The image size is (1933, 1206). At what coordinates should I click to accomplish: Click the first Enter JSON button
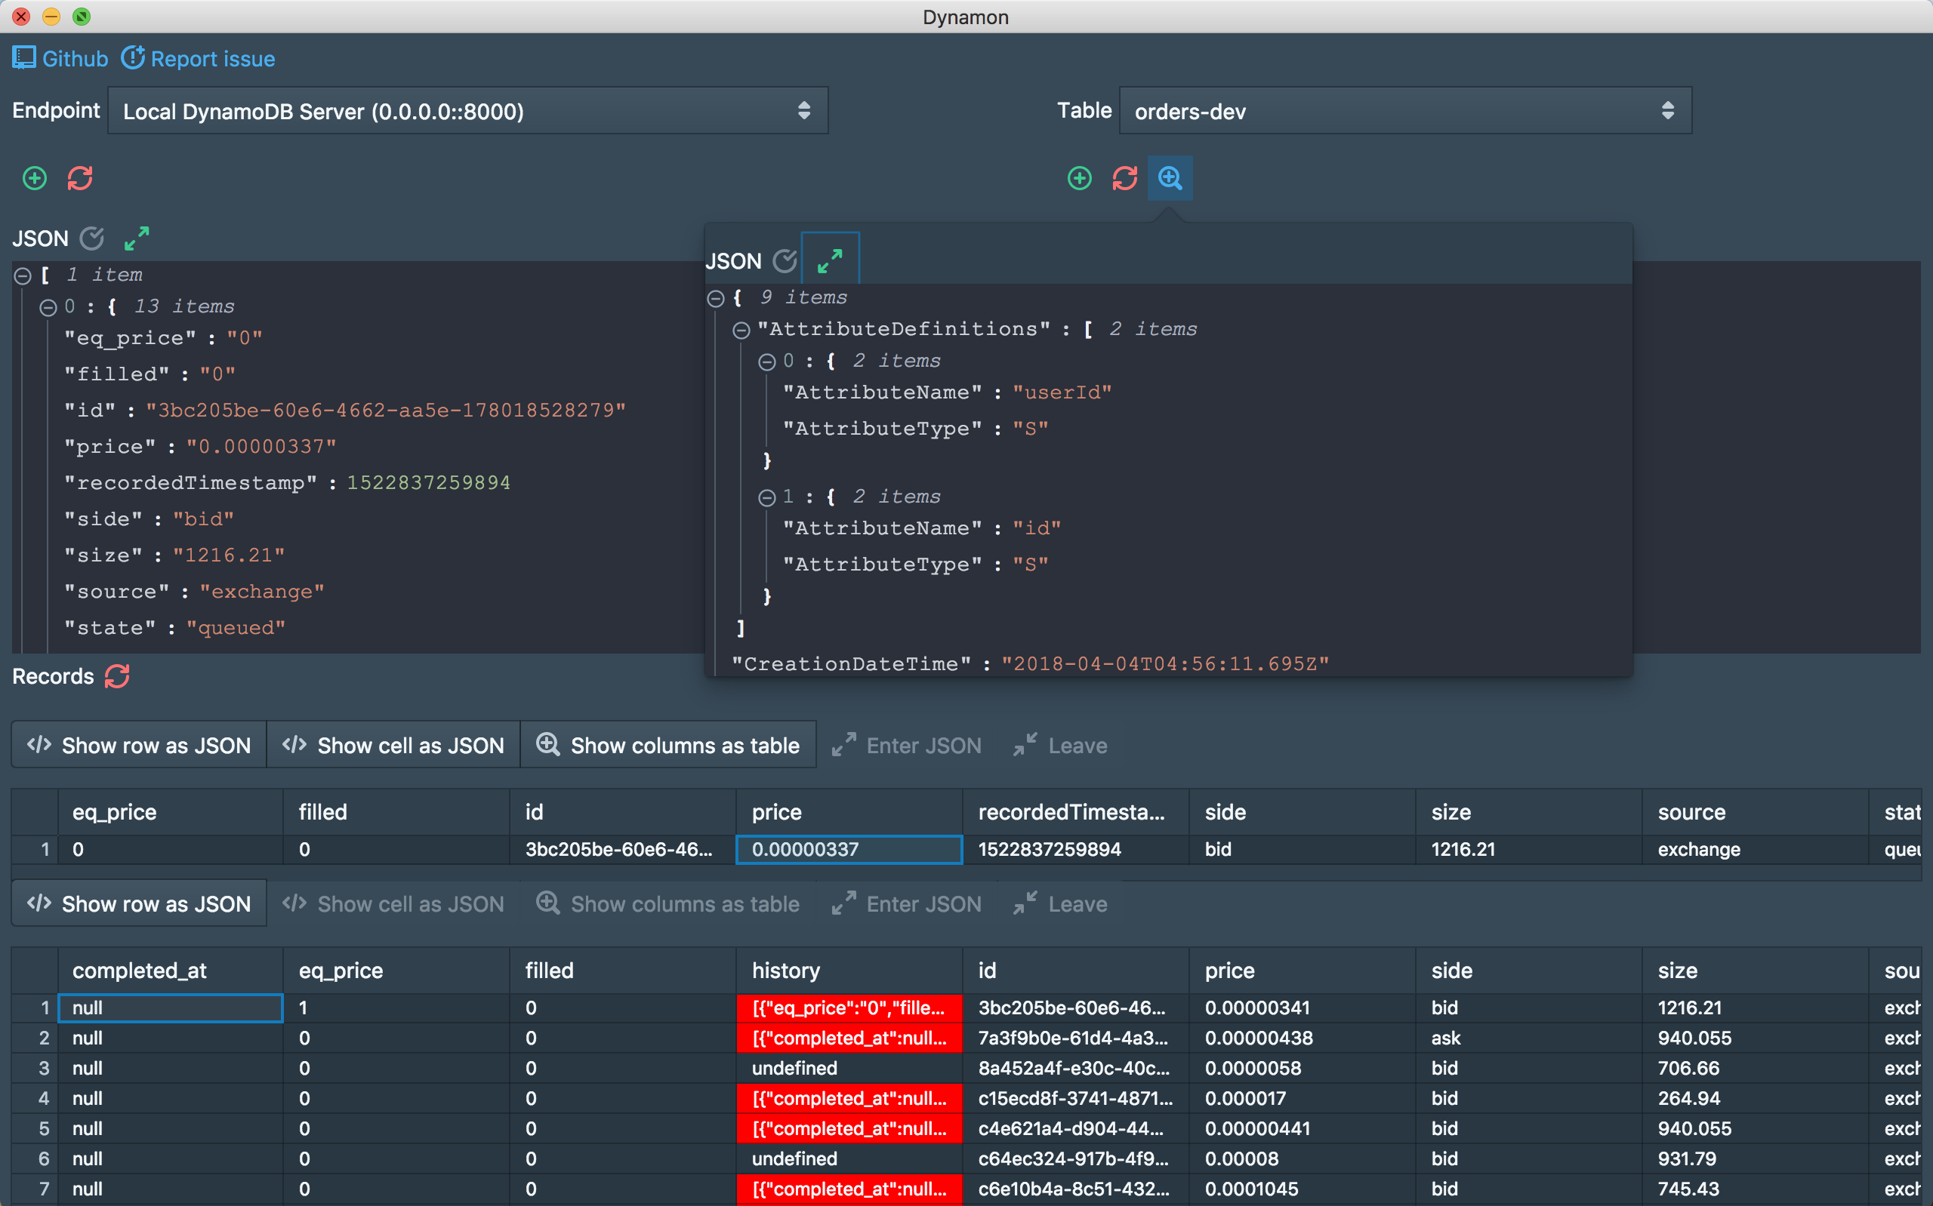tap(906, 745)
